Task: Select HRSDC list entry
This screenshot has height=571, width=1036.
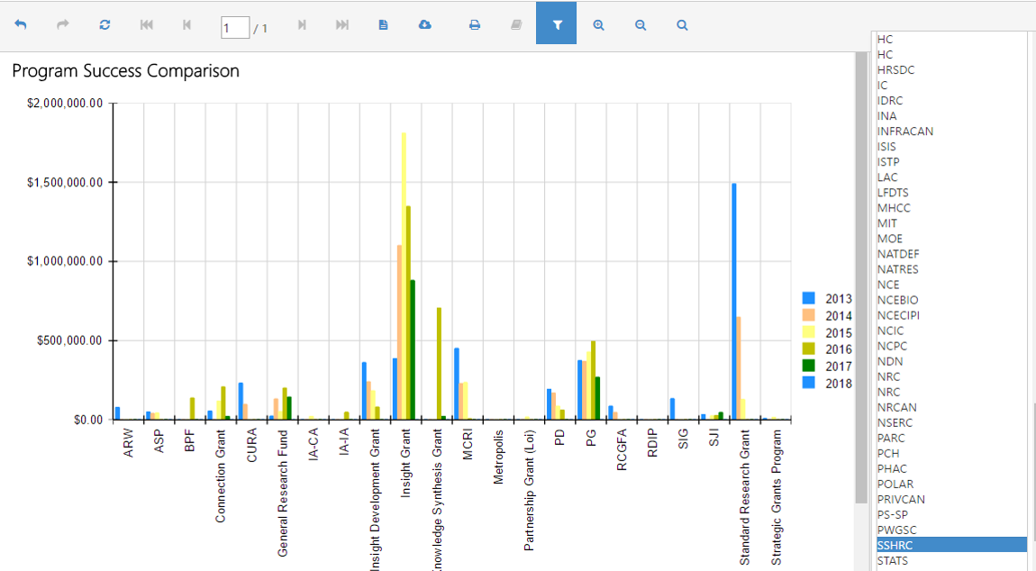Action: tap(896, 70)
